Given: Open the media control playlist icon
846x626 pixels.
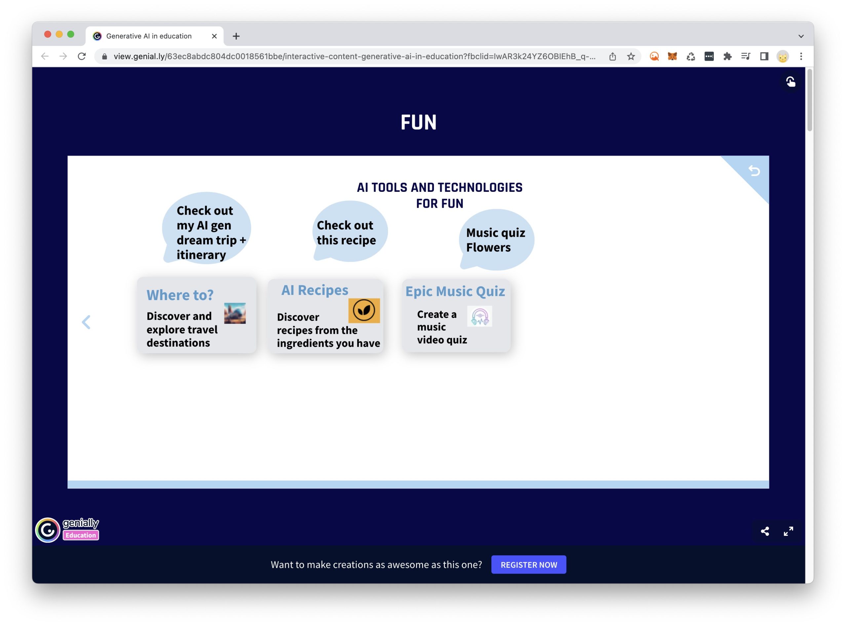Looking at the screenshot, I should coord(746,56).
